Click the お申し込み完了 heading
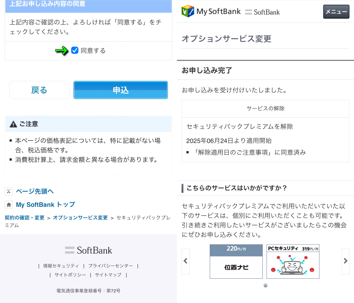Image resolution: width=354 pixels, height=303 pixels. [207, 71]
